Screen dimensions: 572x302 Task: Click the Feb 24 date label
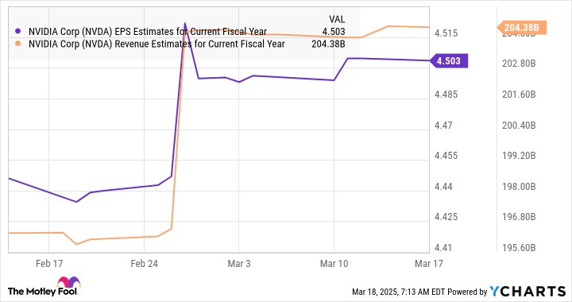[x=144, y=263]
